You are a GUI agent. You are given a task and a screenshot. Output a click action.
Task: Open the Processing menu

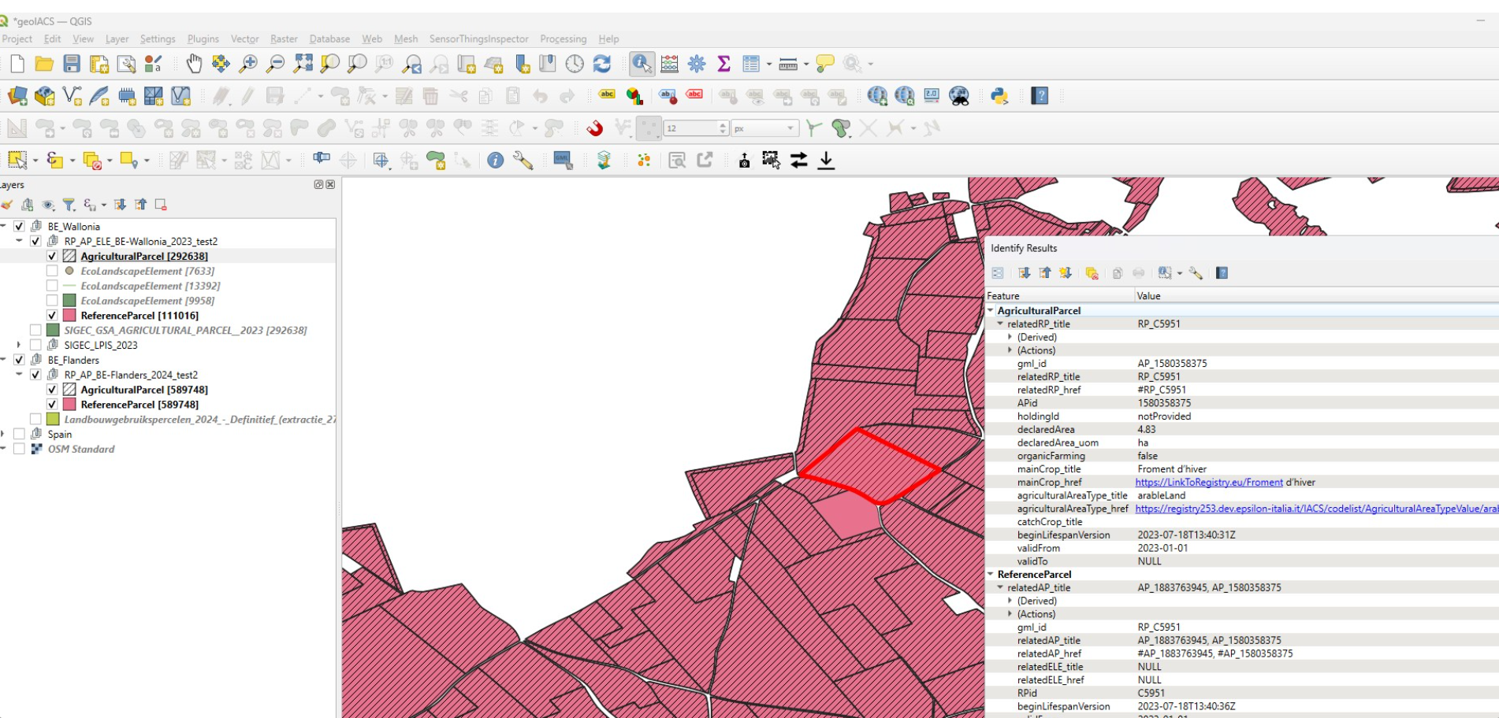pyautogui.click(x=563, y=39)
